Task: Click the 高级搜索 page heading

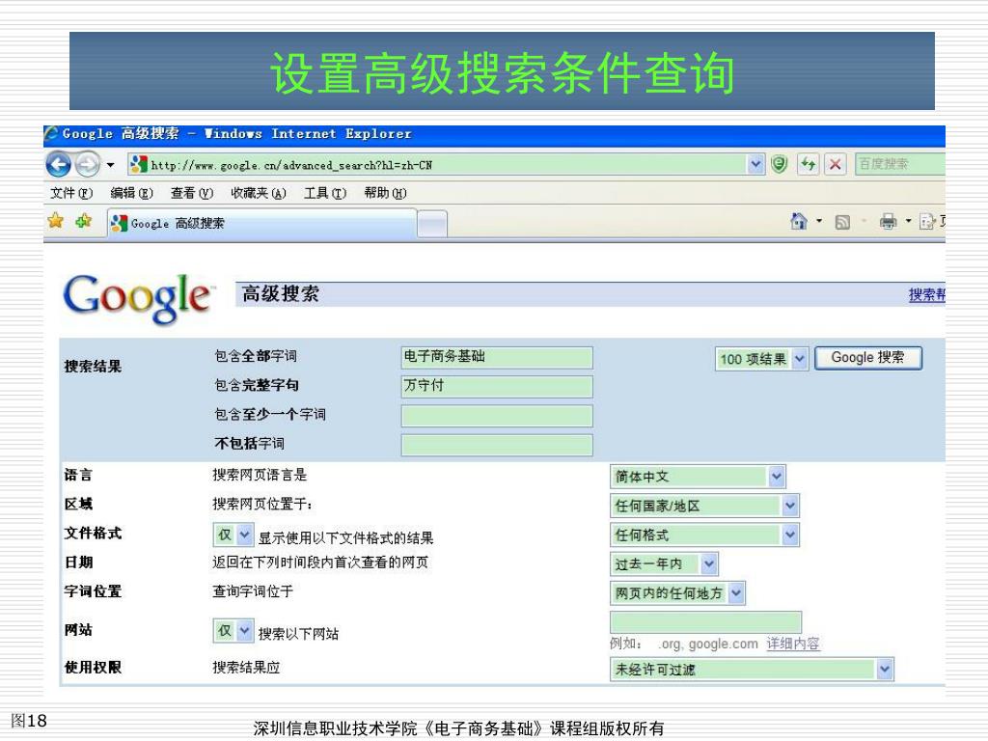Action: point(281,293)
